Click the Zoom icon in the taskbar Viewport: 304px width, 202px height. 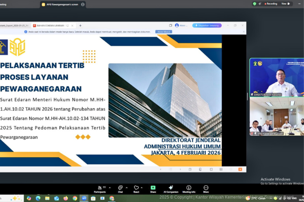pyautogui.click(x=84, y=198)
